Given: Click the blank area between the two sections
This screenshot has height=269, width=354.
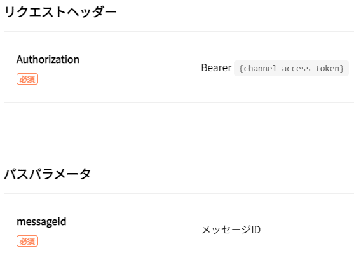Looking at the screenshot, I should [x=177, y=134].
